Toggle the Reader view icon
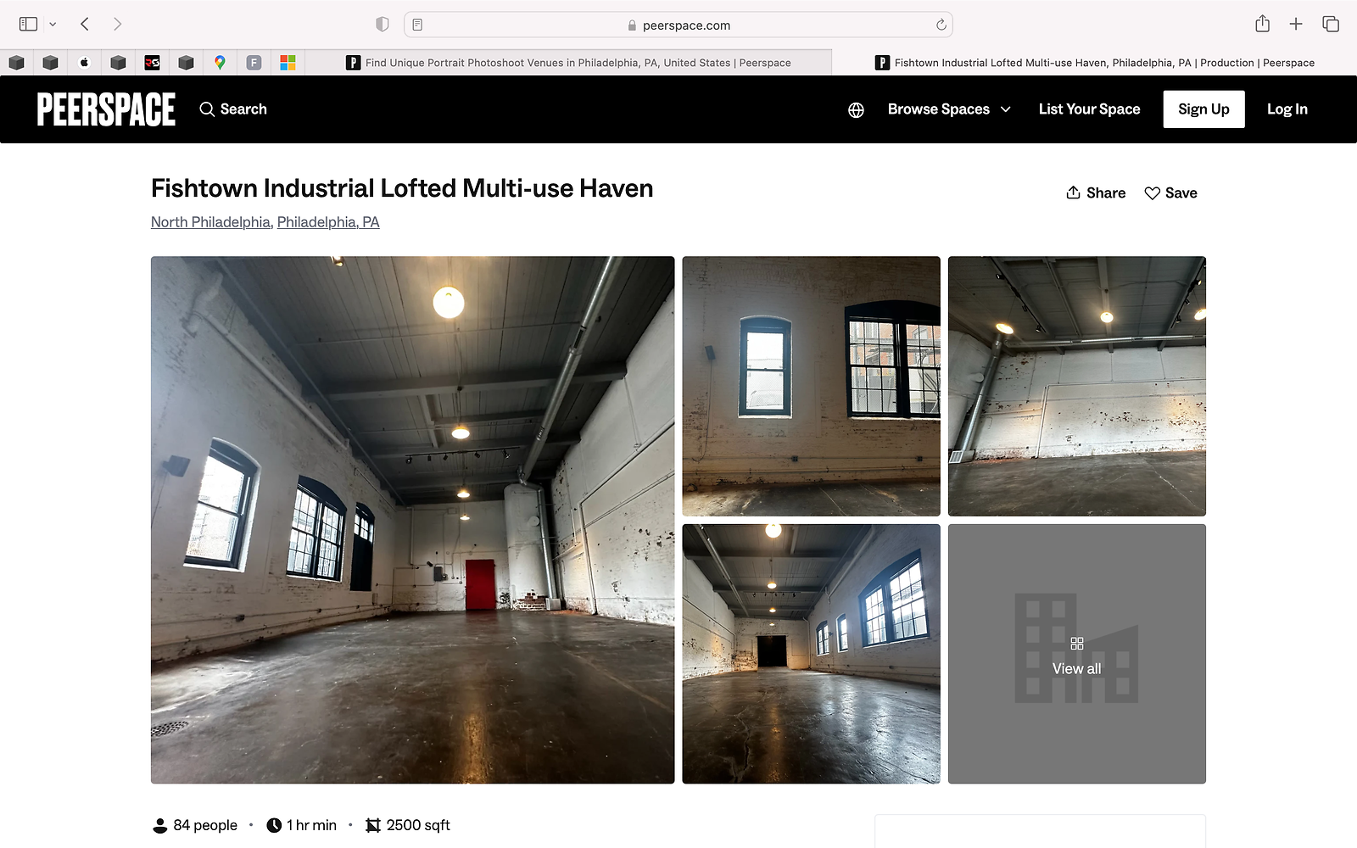1357x848 pixels. [417, 25]
